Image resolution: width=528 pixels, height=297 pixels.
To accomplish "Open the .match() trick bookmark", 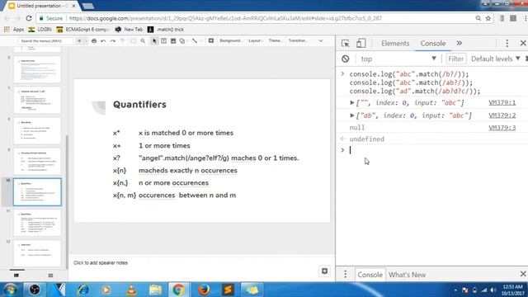I will [166, 30].
